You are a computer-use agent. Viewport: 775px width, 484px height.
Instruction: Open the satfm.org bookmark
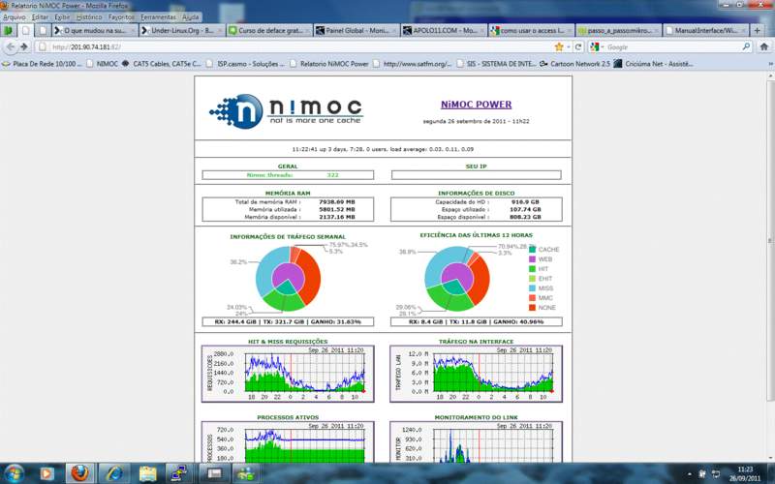413,64
